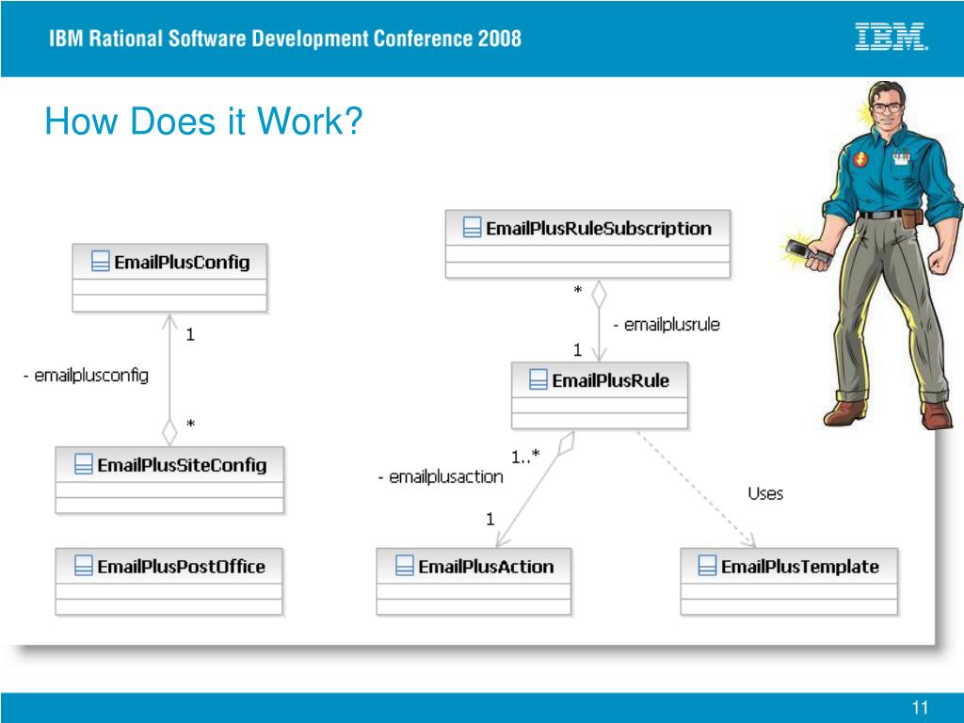Click the emailplusaction association label

pos(441,476)
